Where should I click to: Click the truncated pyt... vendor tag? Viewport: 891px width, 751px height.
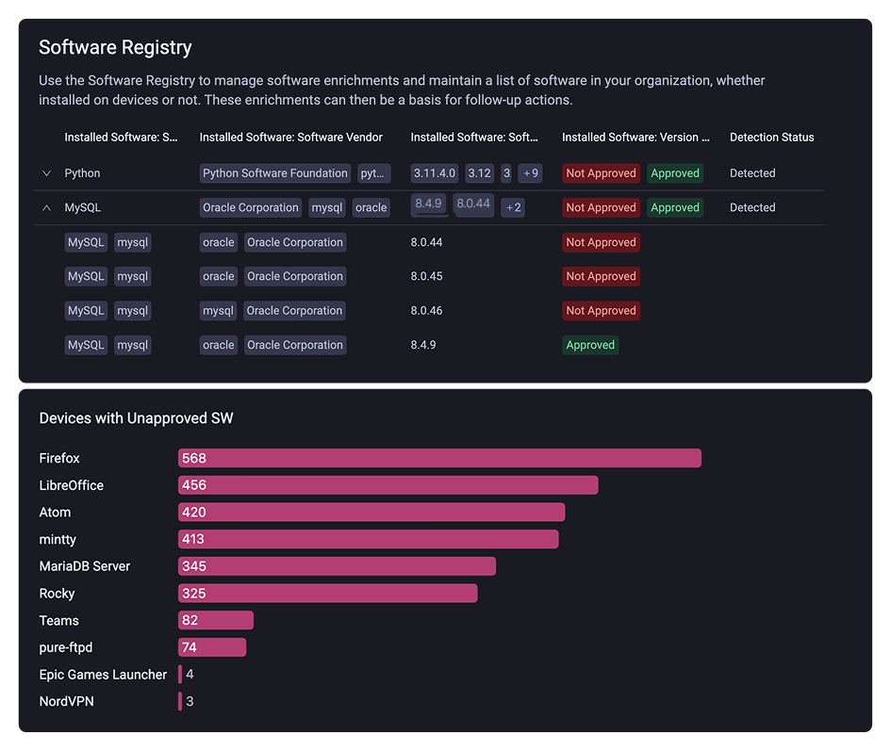tap(374, 173)
